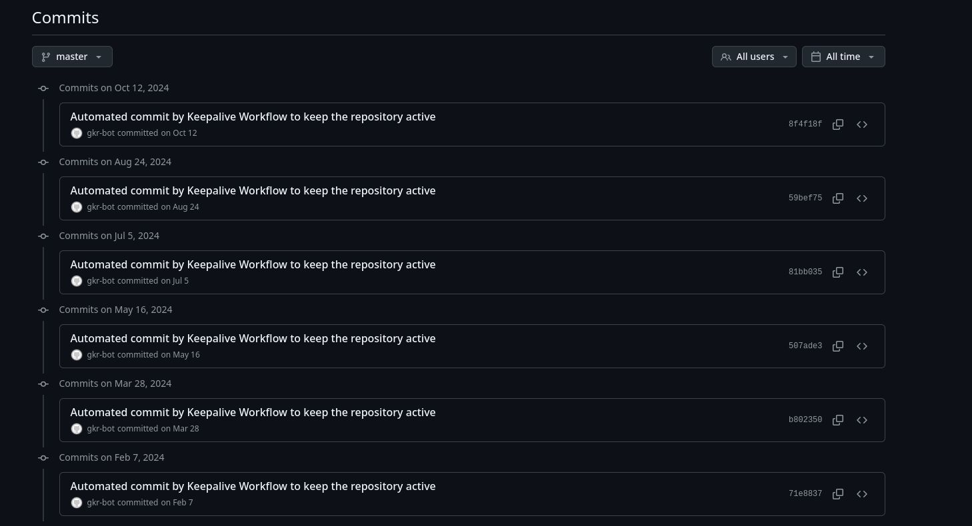The height and width of the screenshot is (526, 972).
Task: Browse repository at commit 507ade3
Action: pos(862,346)
